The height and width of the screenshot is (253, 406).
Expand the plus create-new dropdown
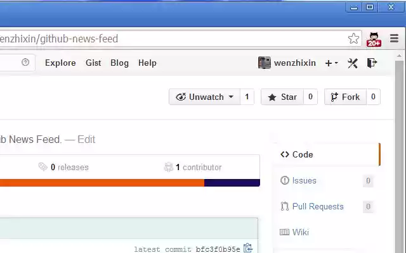point(331,63)
